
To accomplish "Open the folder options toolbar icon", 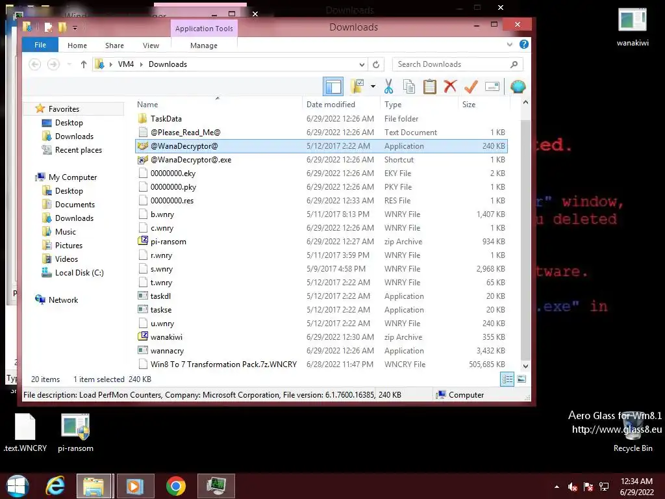I will 357,86.
